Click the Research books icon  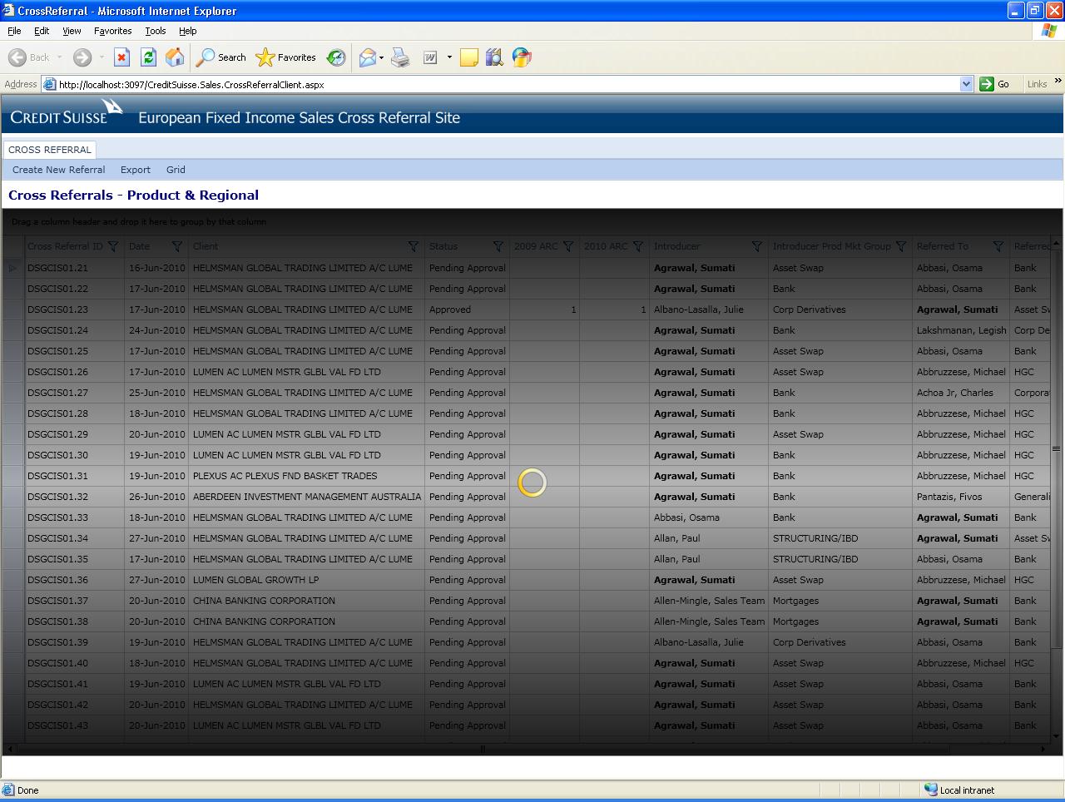point(494,57)
